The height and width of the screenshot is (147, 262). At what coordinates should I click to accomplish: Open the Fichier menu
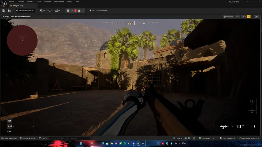pos(12,2)
